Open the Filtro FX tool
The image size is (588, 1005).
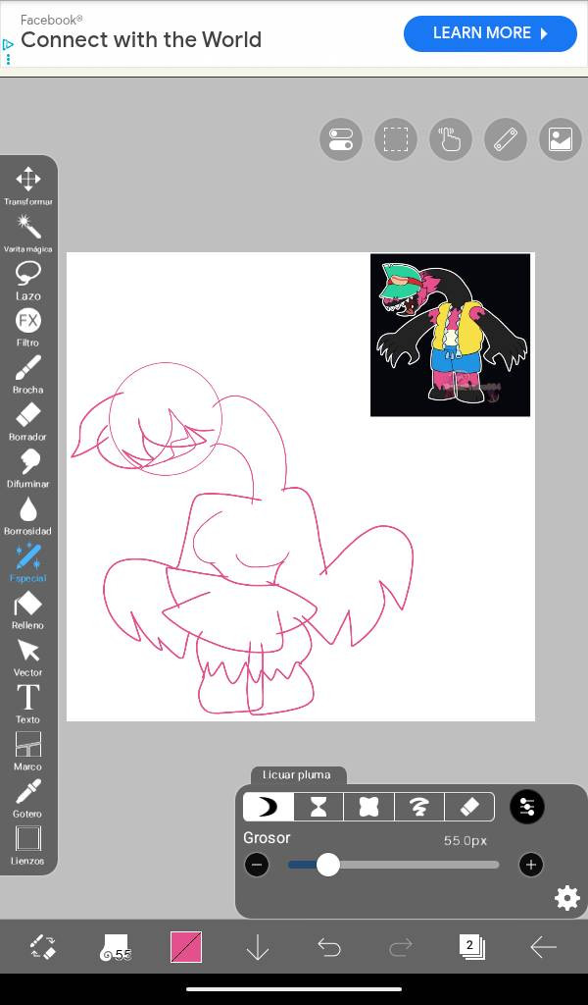(28, 328)
